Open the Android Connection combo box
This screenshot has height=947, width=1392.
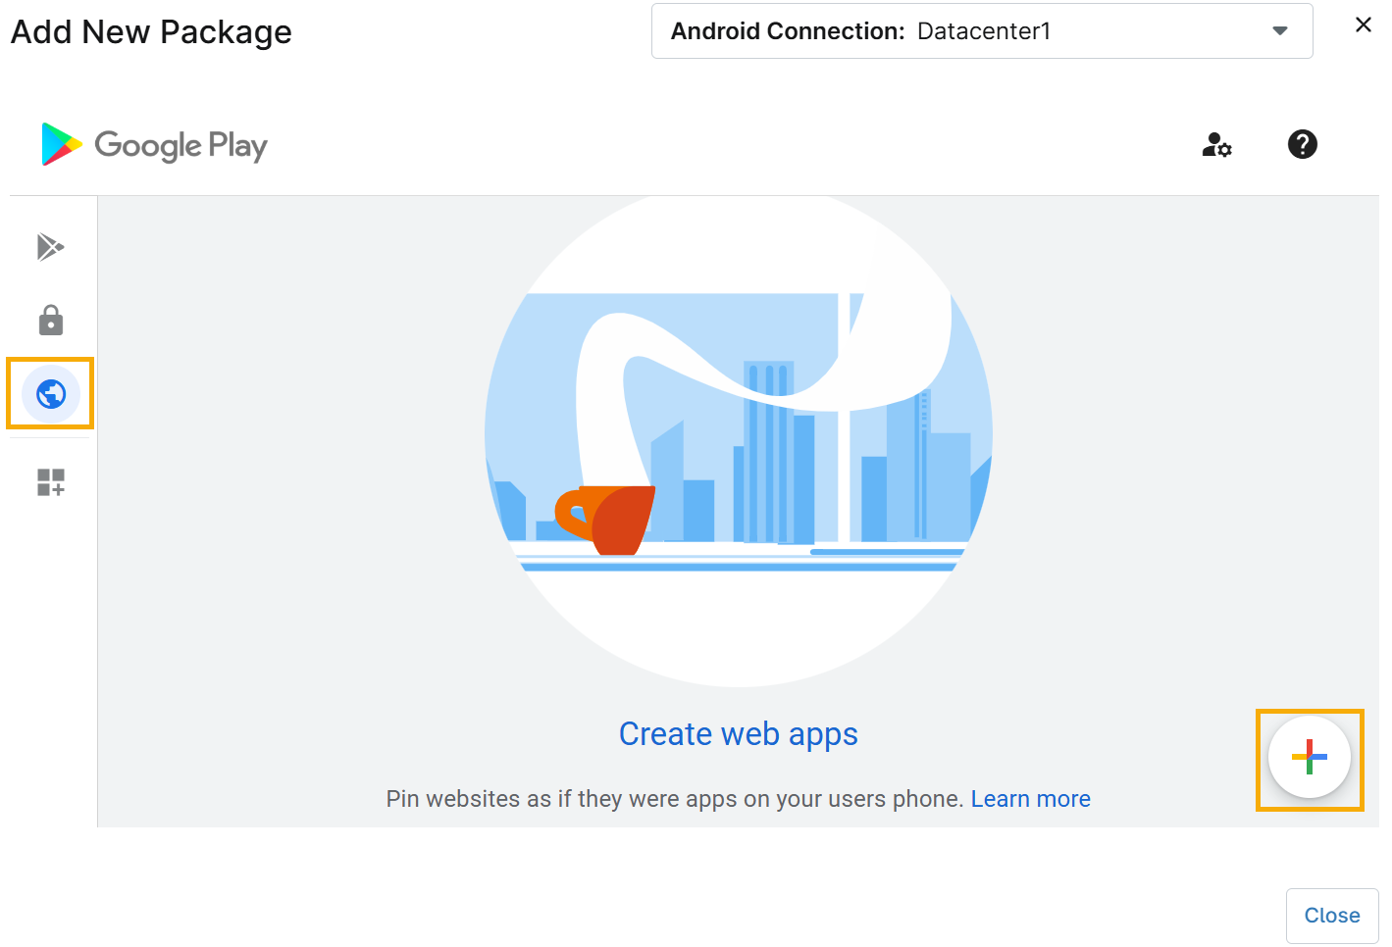981,31
